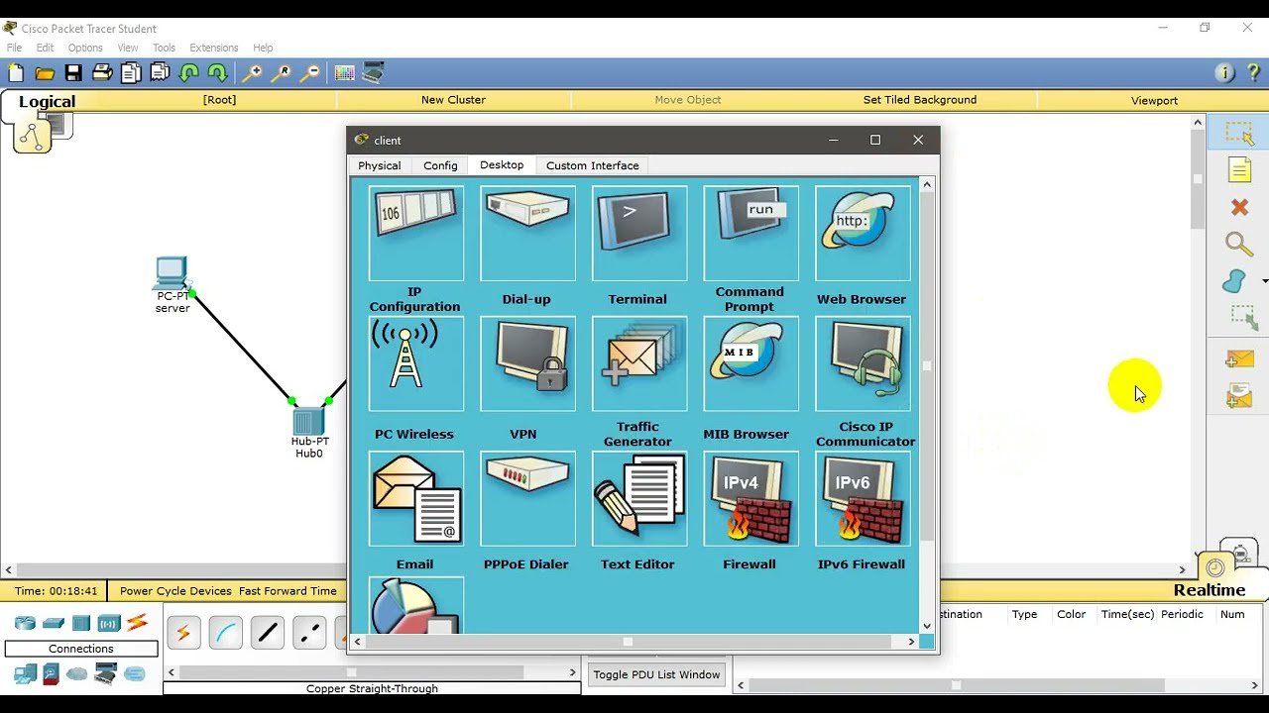Select the dashed Select tool
This screenshot has height=713, width=1269.
pos(1239,134)
